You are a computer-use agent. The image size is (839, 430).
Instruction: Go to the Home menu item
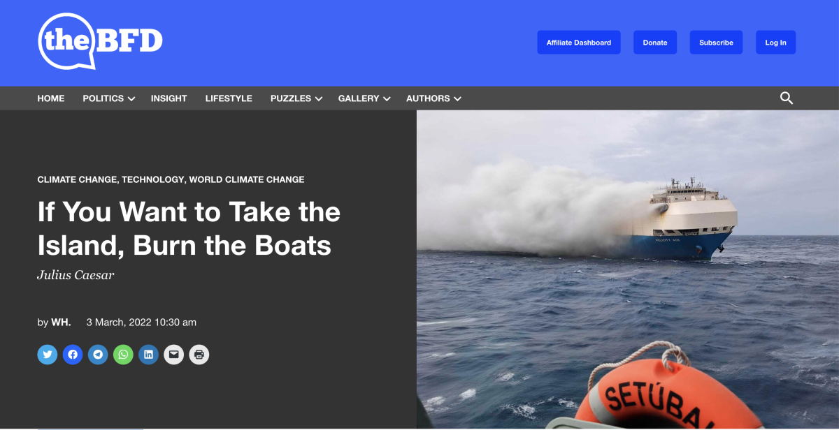point(51,98)
